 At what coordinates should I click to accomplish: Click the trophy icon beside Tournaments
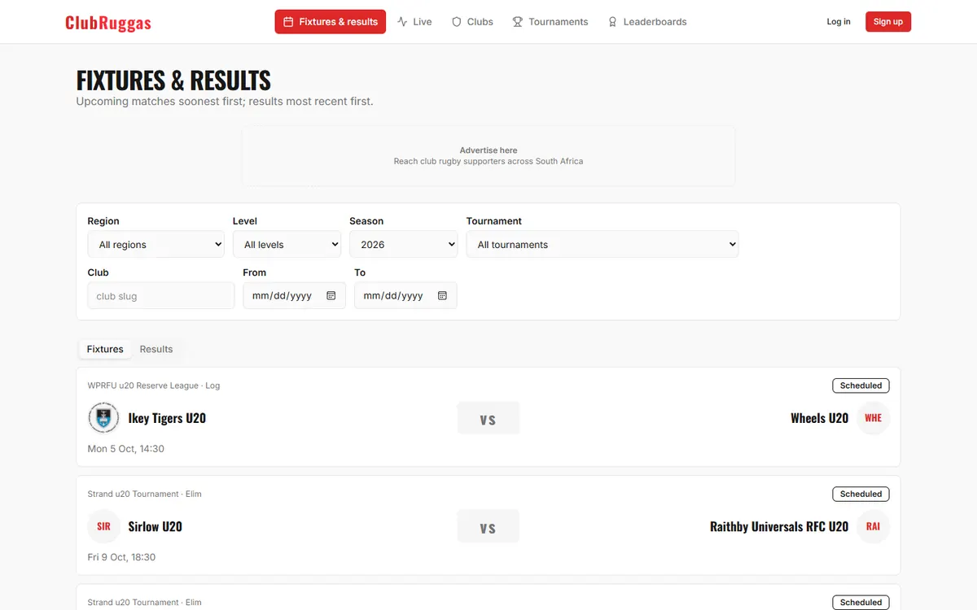[518, 22]
